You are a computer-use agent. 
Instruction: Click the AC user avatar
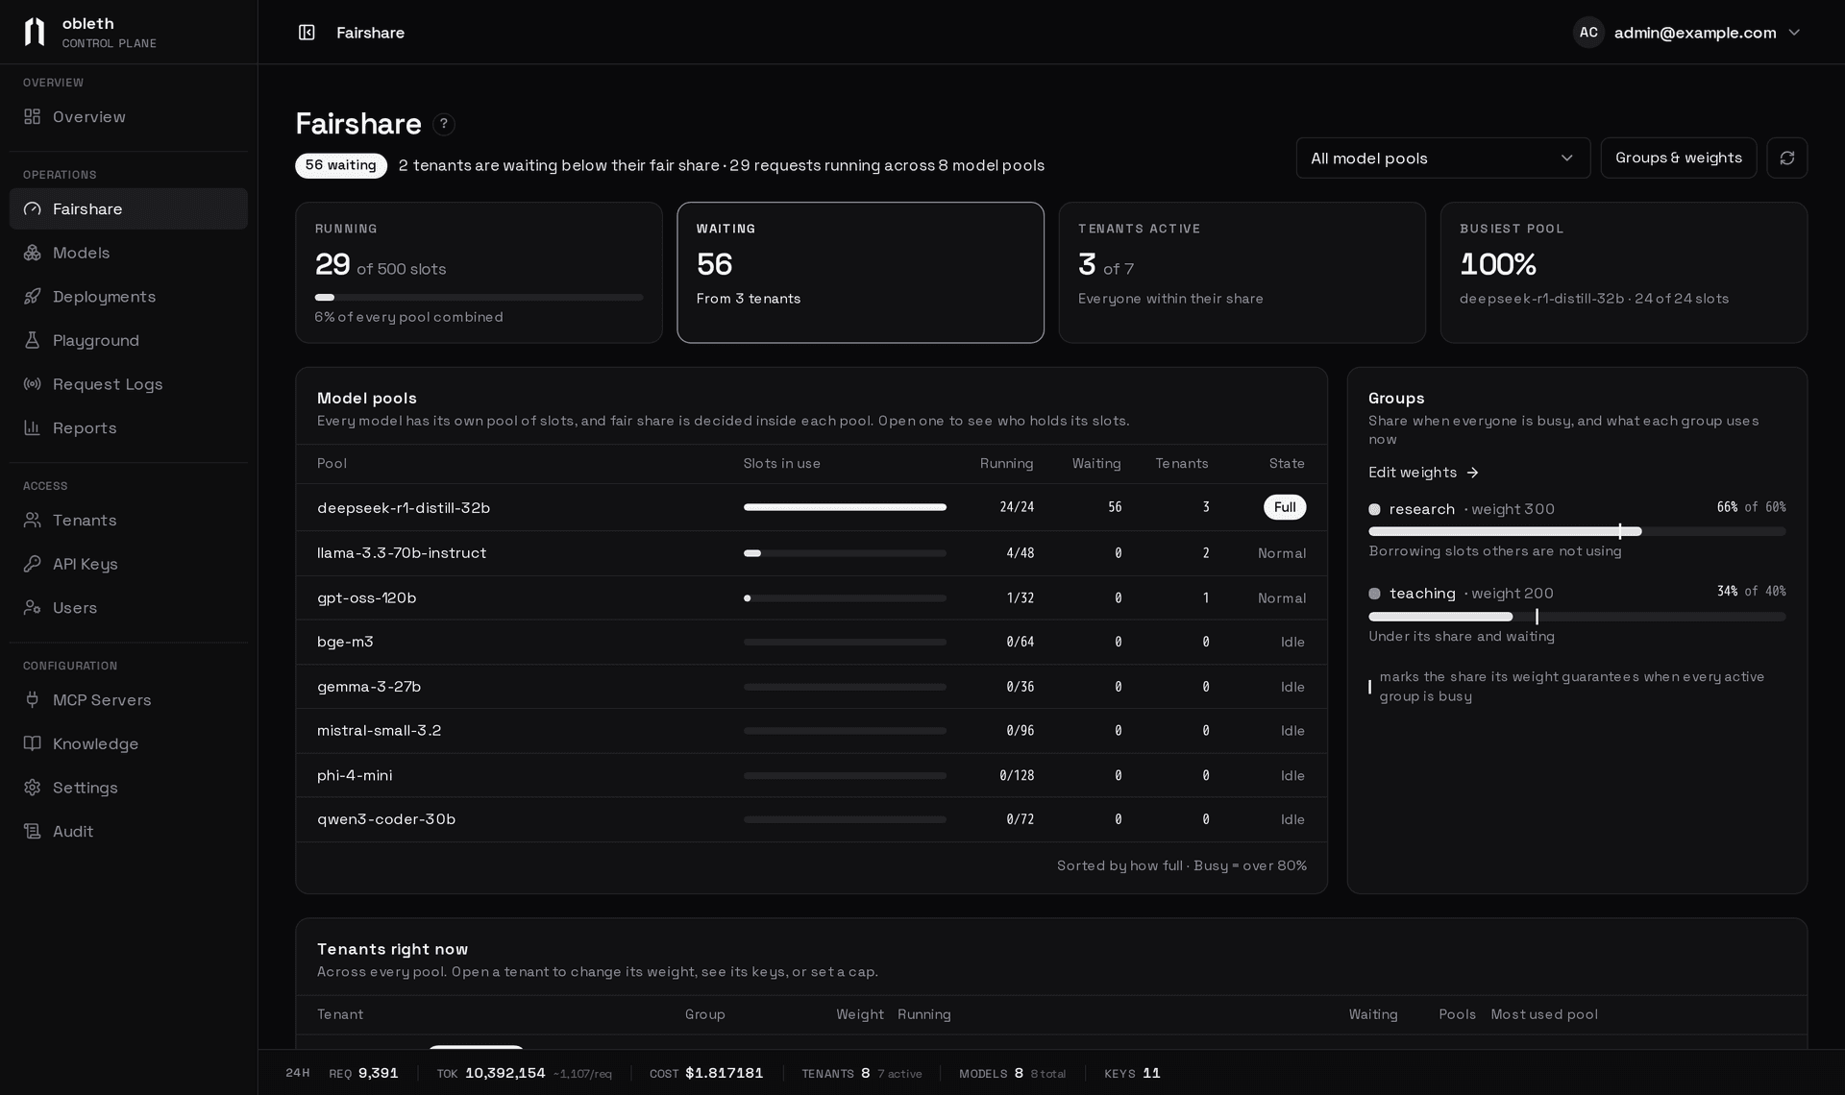1588,33
